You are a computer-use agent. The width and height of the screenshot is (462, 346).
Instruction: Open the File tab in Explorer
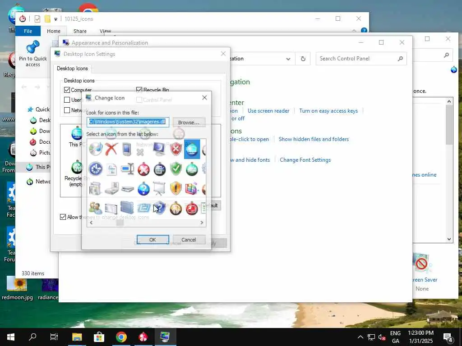pos(28,31)
